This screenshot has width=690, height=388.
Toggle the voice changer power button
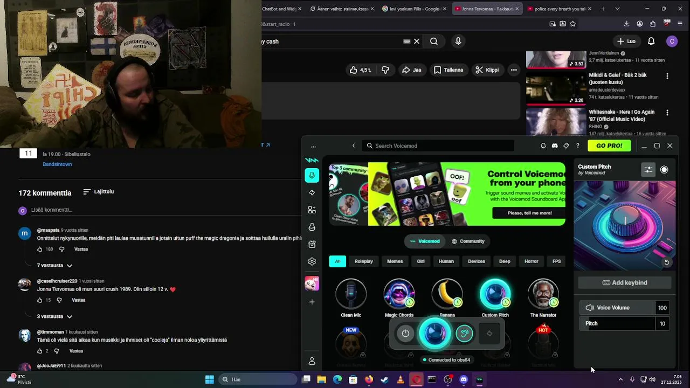click(x=405, y=334)
